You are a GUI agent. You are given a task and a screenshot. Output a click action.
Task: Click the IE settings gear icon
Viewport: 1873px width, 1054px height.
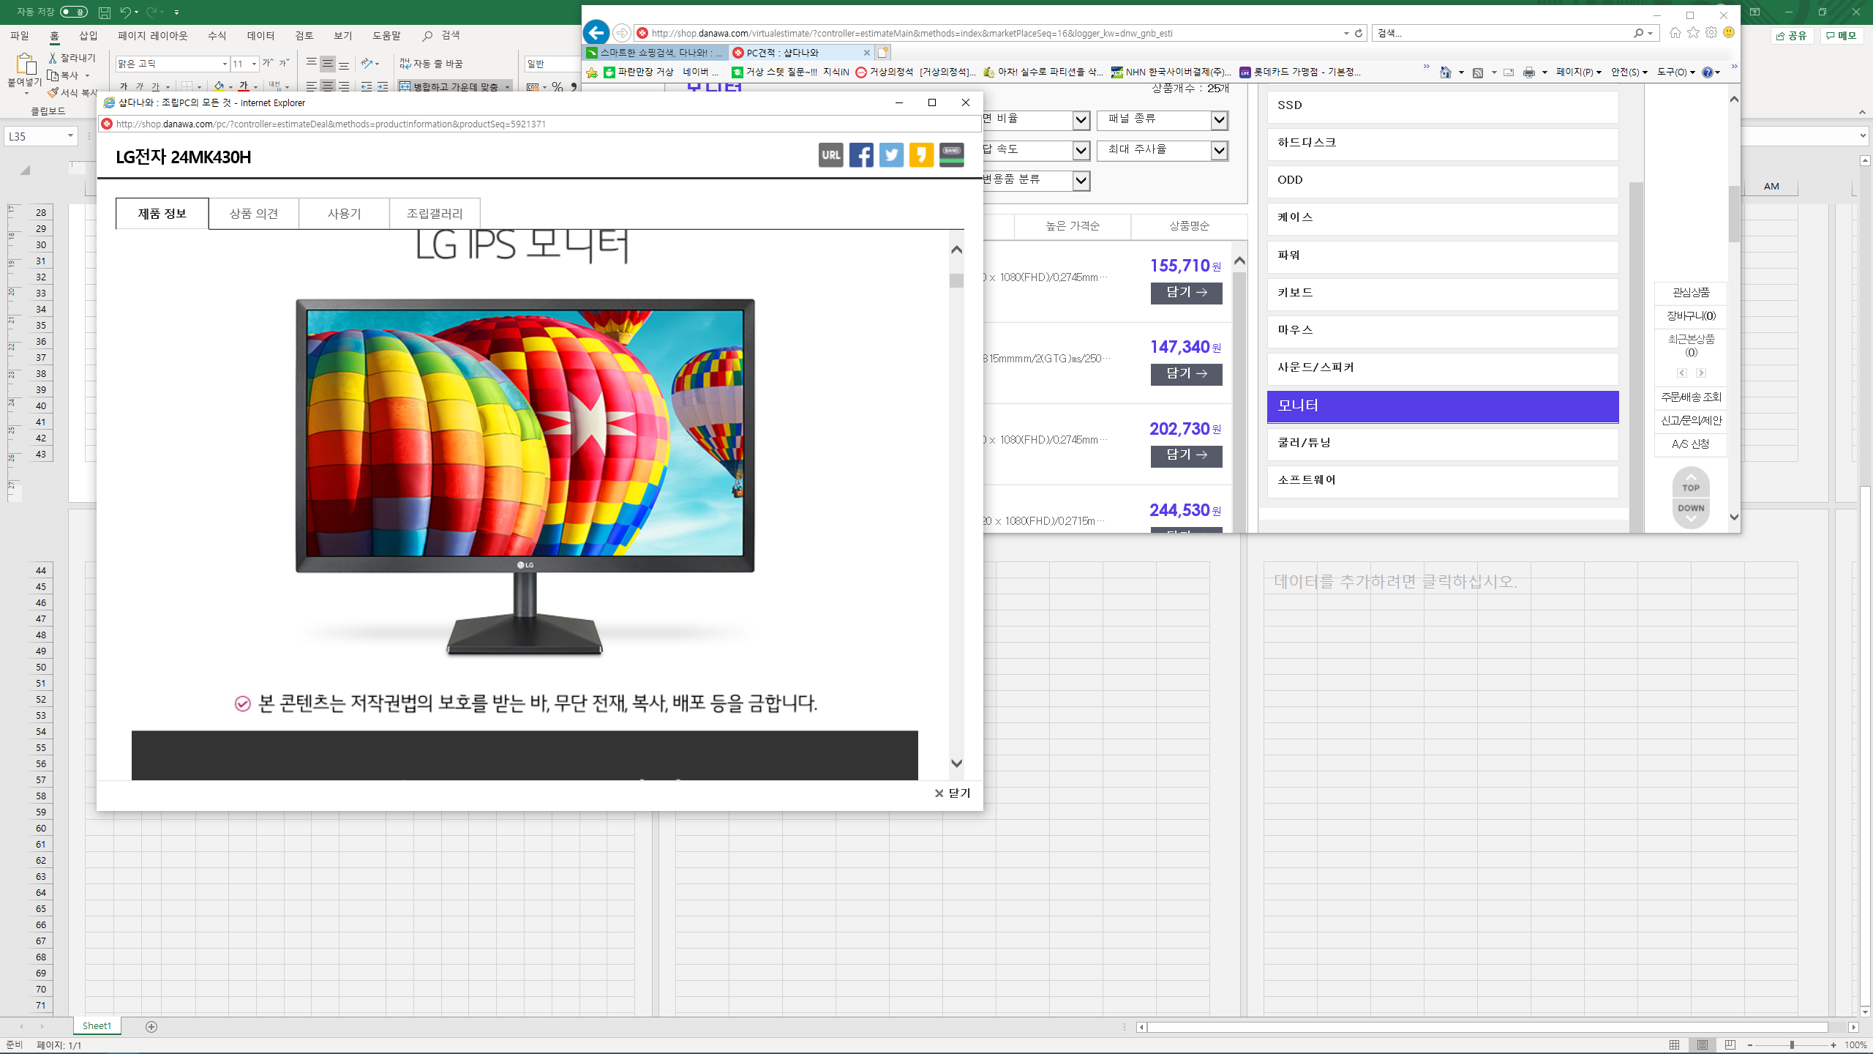[x=1711, y=33]
